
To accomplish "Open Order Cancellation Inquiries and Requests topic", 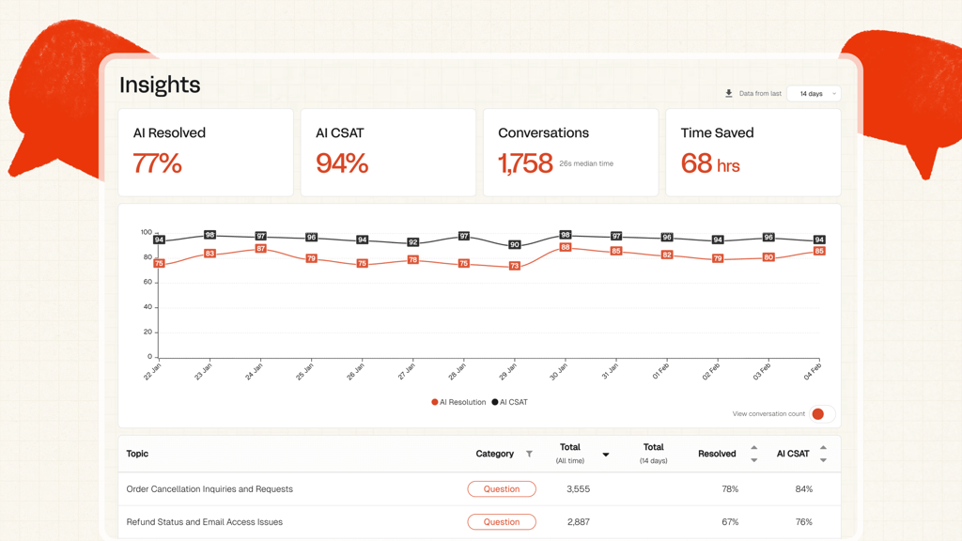I will coord(209,488).
